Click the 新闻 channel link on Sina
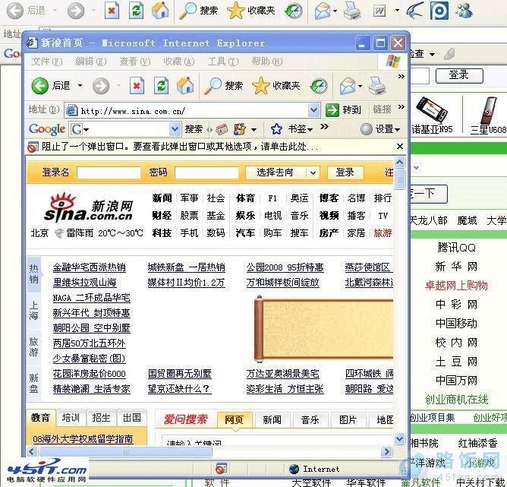The image size is (507, 487). pos(162,198)
